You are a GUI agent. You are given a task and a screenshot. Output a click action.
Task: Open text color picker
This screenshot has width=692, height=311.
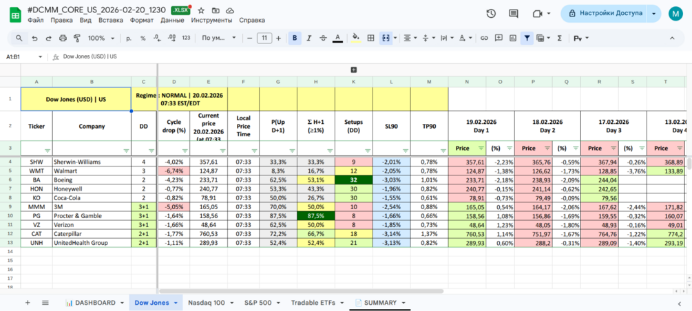(337, 39)
